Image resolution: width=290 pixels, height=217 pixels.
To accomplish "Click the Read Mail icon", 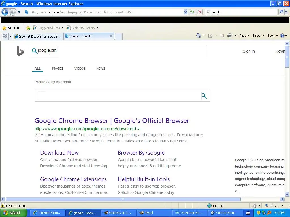I will coord(222,36).
